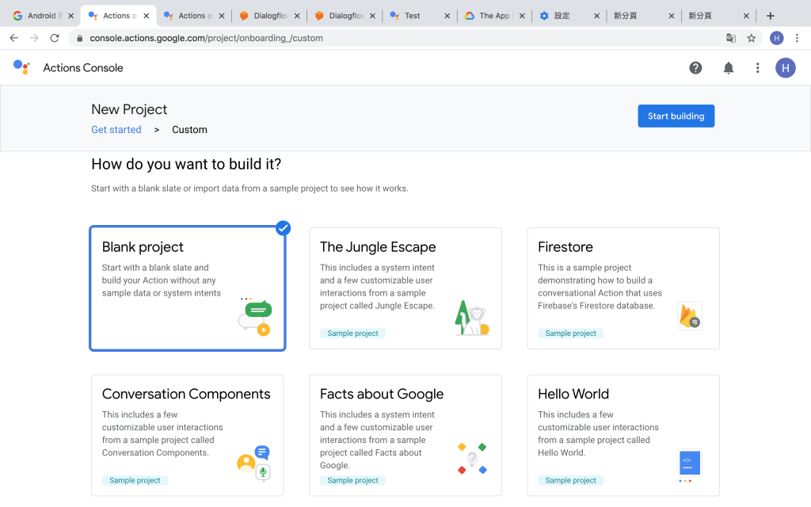Select The Jungle Escape sample project
This screenshot has width=811, height=507.
[x=405, y=288]
